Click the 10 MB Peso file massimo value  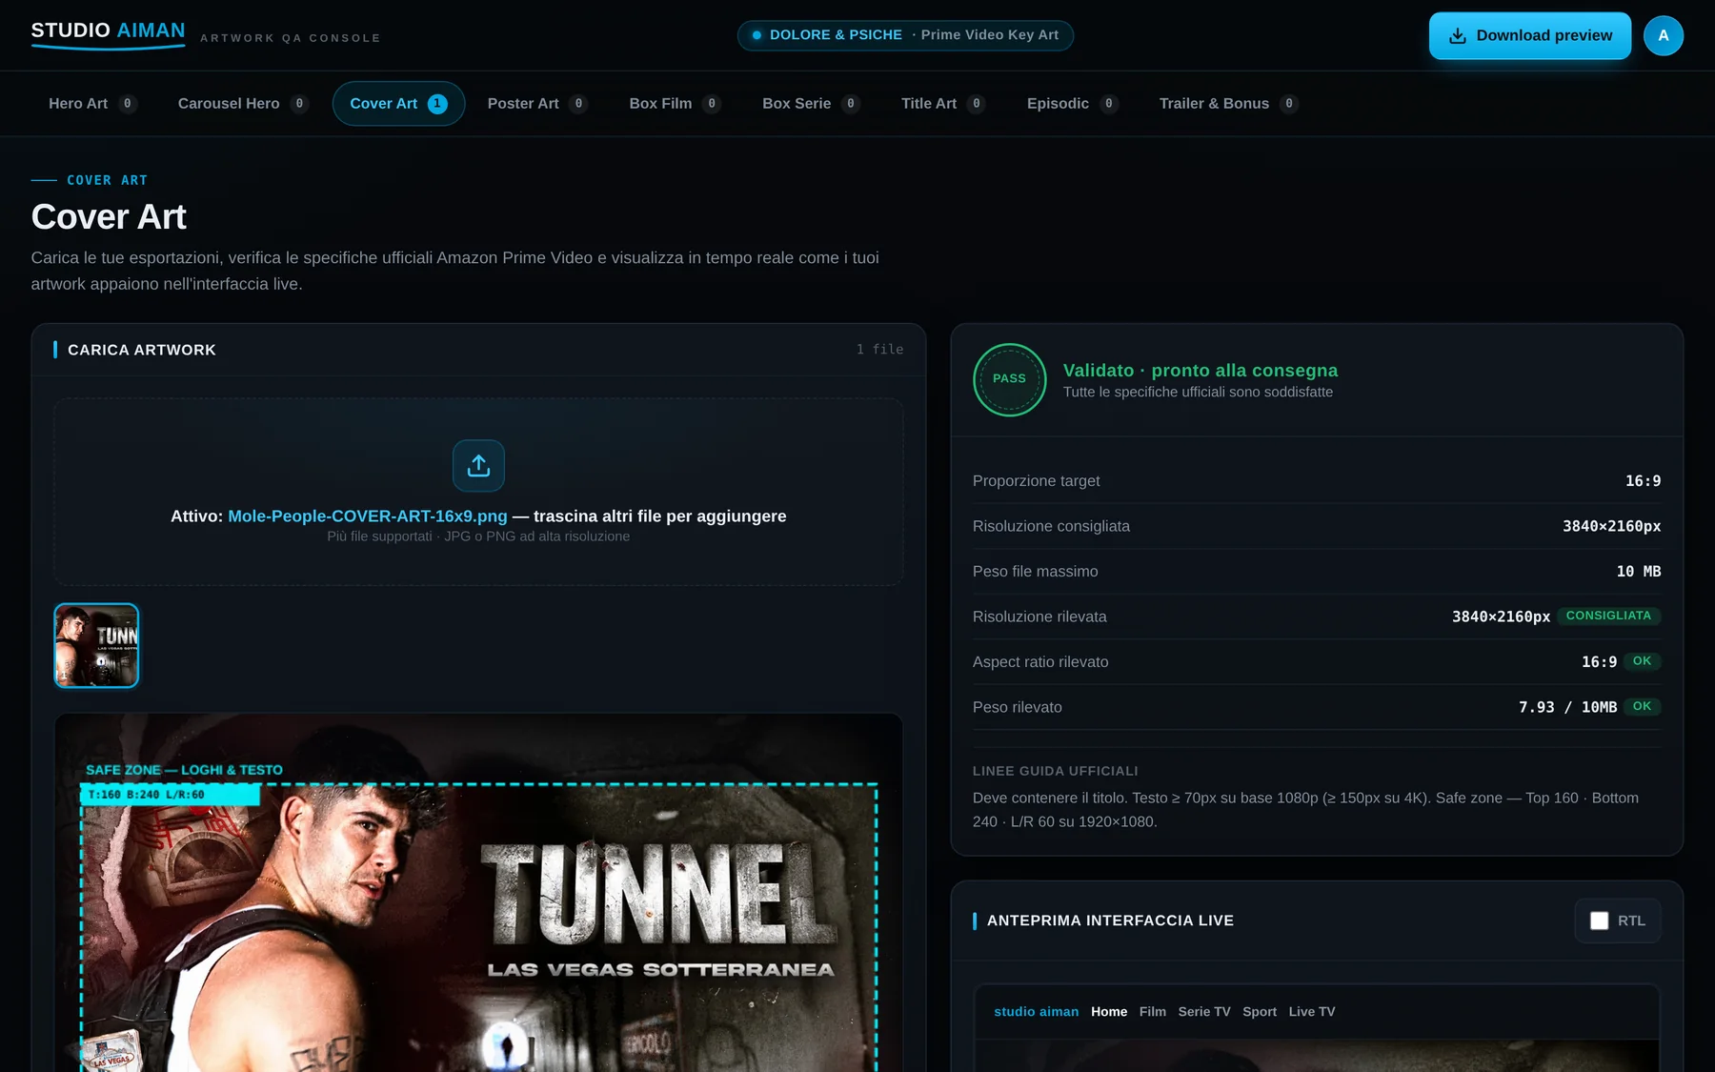click(1639, 572)
